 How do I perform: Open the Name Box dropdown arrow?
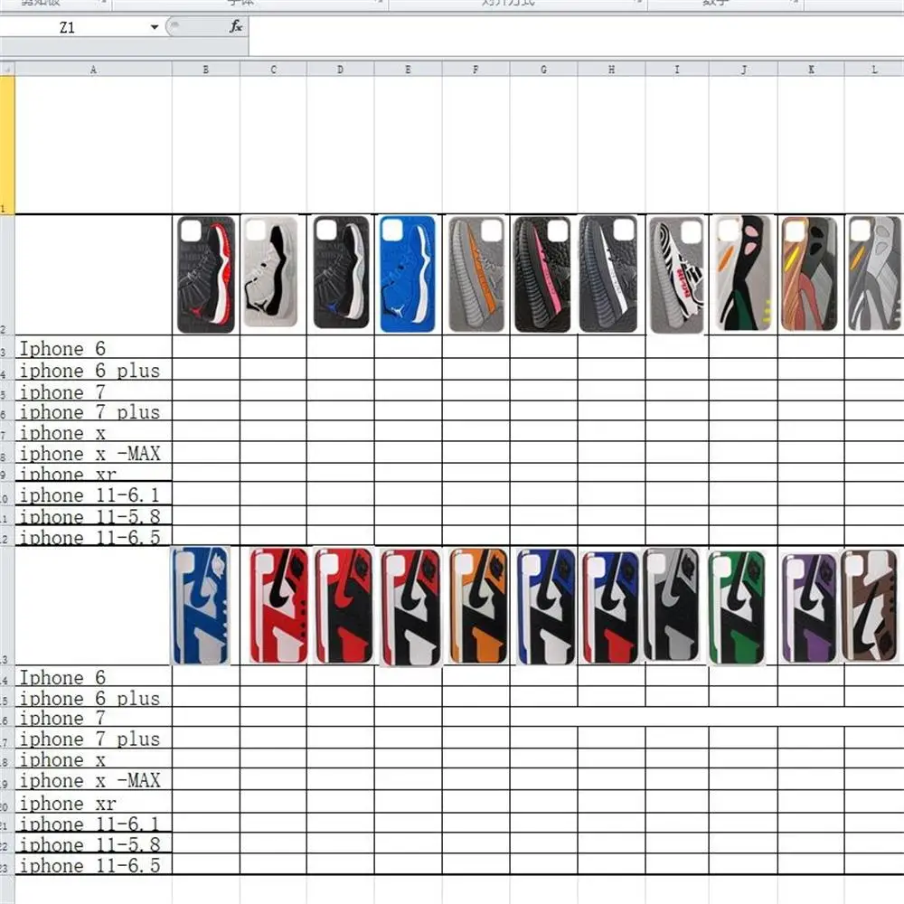coord(155,27)
